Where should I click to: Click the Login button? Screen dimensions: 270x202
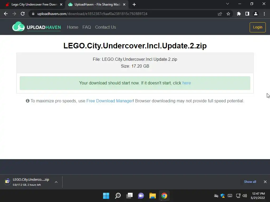pos(258,27)
